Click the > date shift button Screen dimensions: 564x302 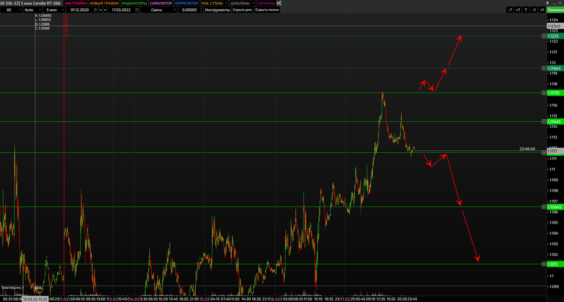100,10
